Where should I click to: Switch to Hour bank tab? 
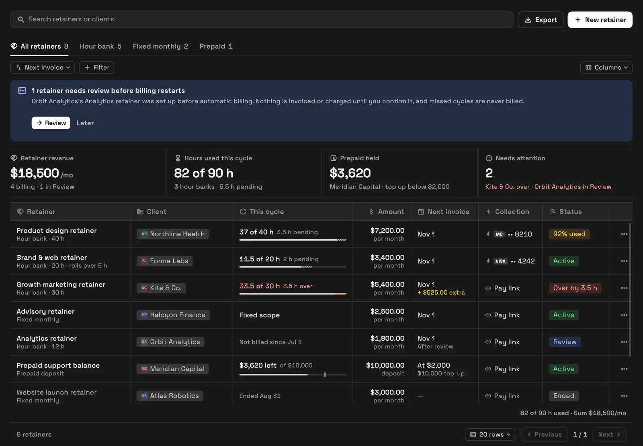[x=100, y=46]
